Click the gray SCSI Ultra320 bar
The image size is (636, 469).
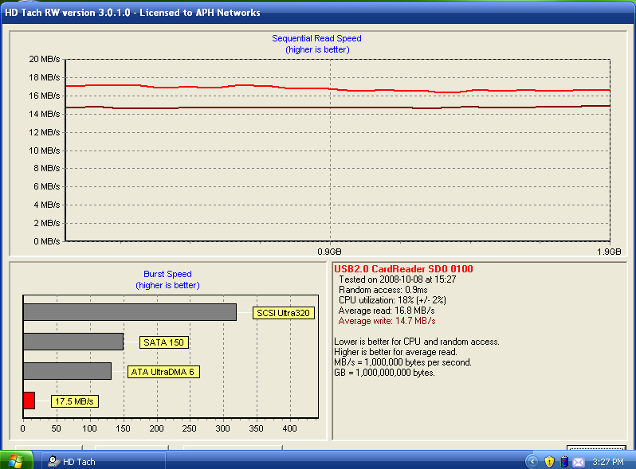[129, 312]
